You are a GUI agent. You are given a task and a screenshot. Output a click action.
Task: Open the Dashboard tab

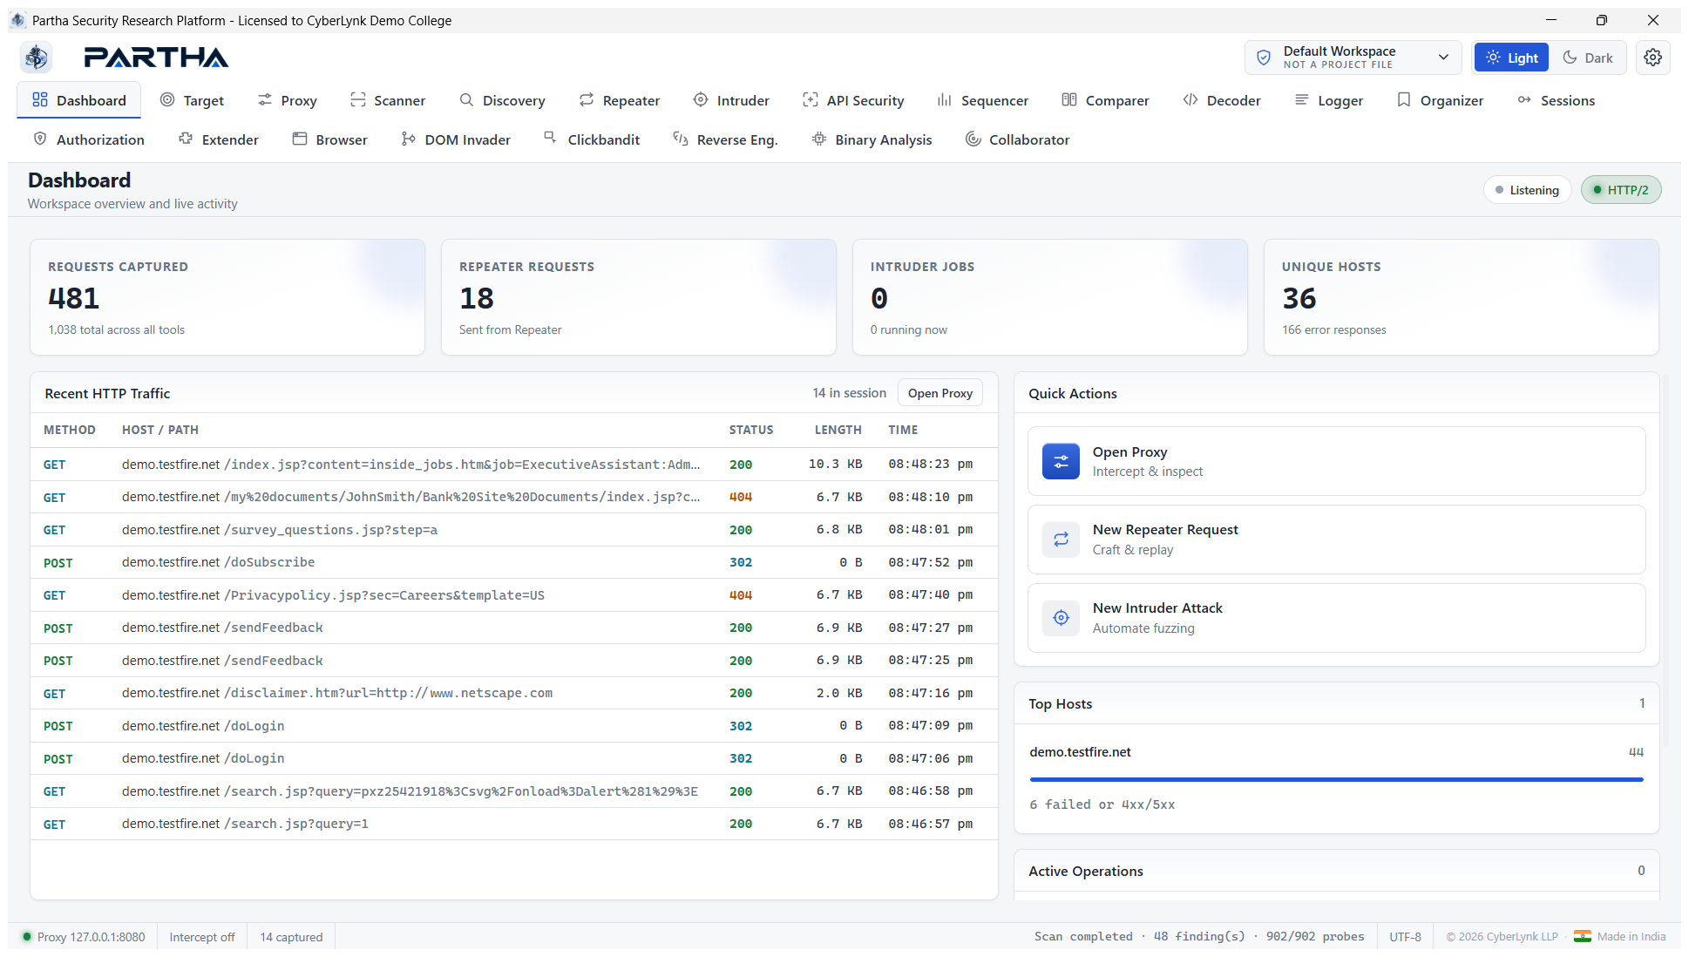tap(79, 100)
